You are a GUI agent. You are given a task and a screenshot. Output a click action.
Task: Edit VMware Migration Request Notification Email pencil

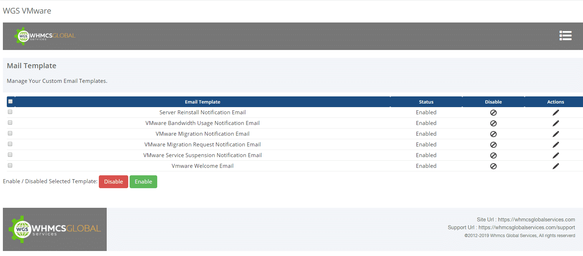555,145
